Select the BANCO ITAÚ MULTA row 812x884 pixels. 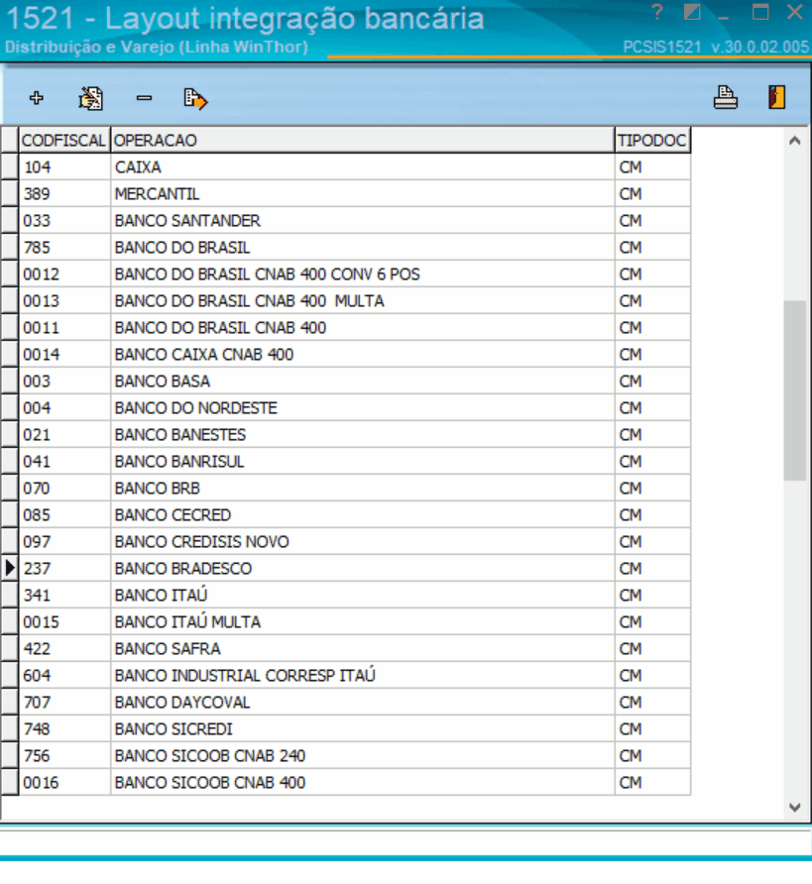point(345,621)
